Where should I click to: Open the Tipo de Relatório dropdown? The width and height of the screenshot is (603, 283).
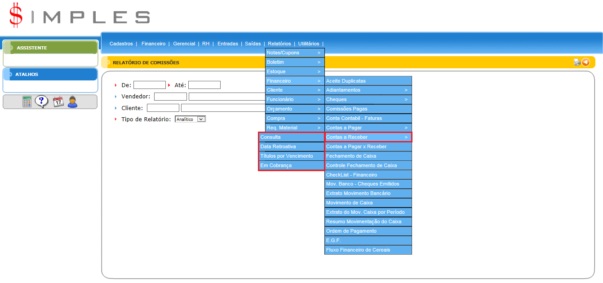[190, 119]
